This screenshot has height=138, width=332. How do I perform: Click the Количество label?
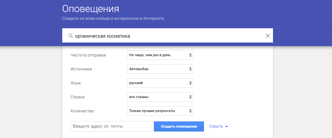(x=82, y=111)
